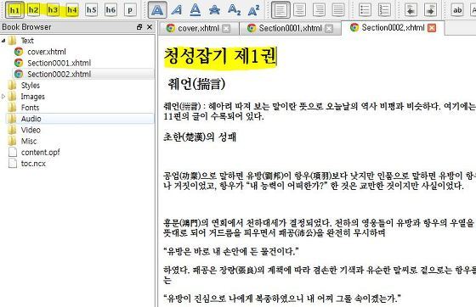
Task: Select the Text folder
Action: 27,41
